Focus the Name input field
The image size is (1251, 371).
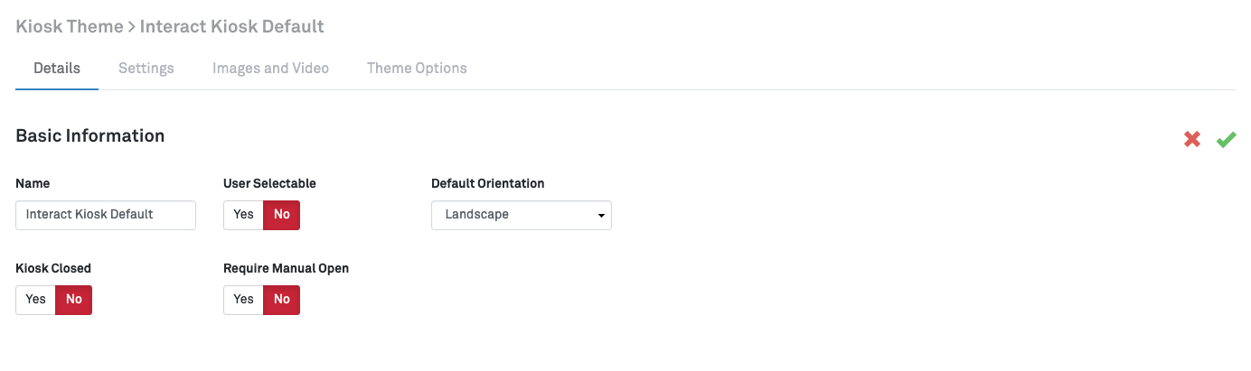coord(106,215)
